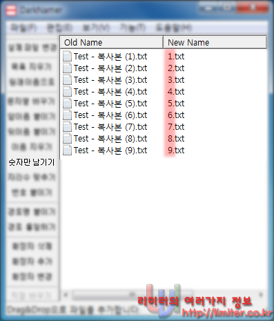Click the file icon of Test - 복사본 (8).txt
Screen dimensions: 274x321
(67, 139)
